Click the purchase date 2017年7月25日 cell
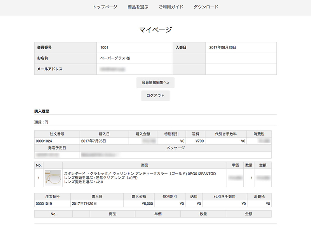The image size is (311, 233). (104, 141)
